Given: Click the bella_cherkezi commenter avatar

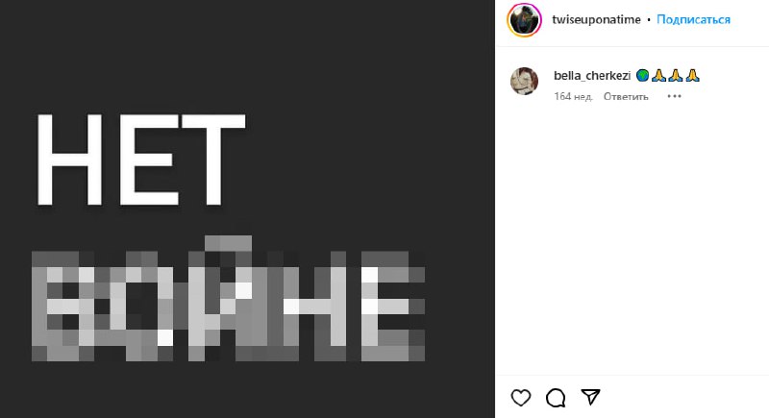Looking at the screenshot, I should (524, 81).
